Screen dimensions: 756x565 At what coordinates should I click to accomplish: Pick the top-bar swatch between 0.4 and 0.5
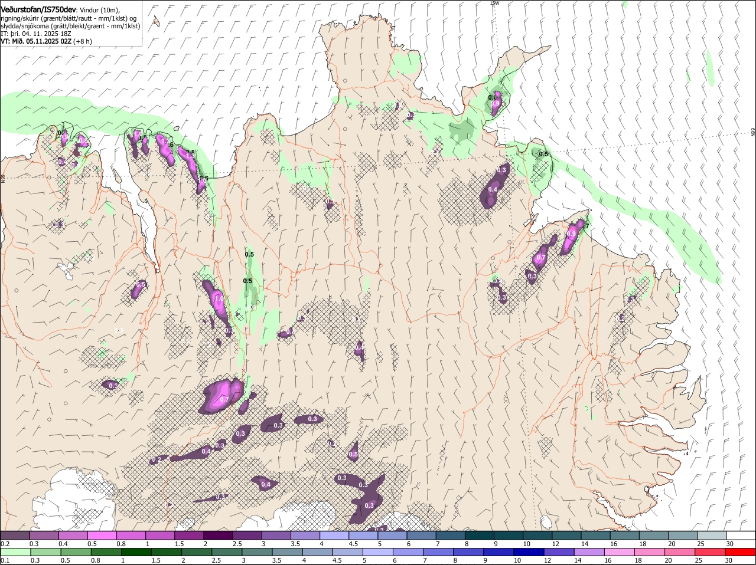[73, 536]
